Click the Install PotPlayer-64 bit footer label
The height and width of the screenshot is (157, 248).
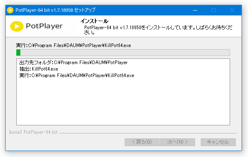pos(33,132)
